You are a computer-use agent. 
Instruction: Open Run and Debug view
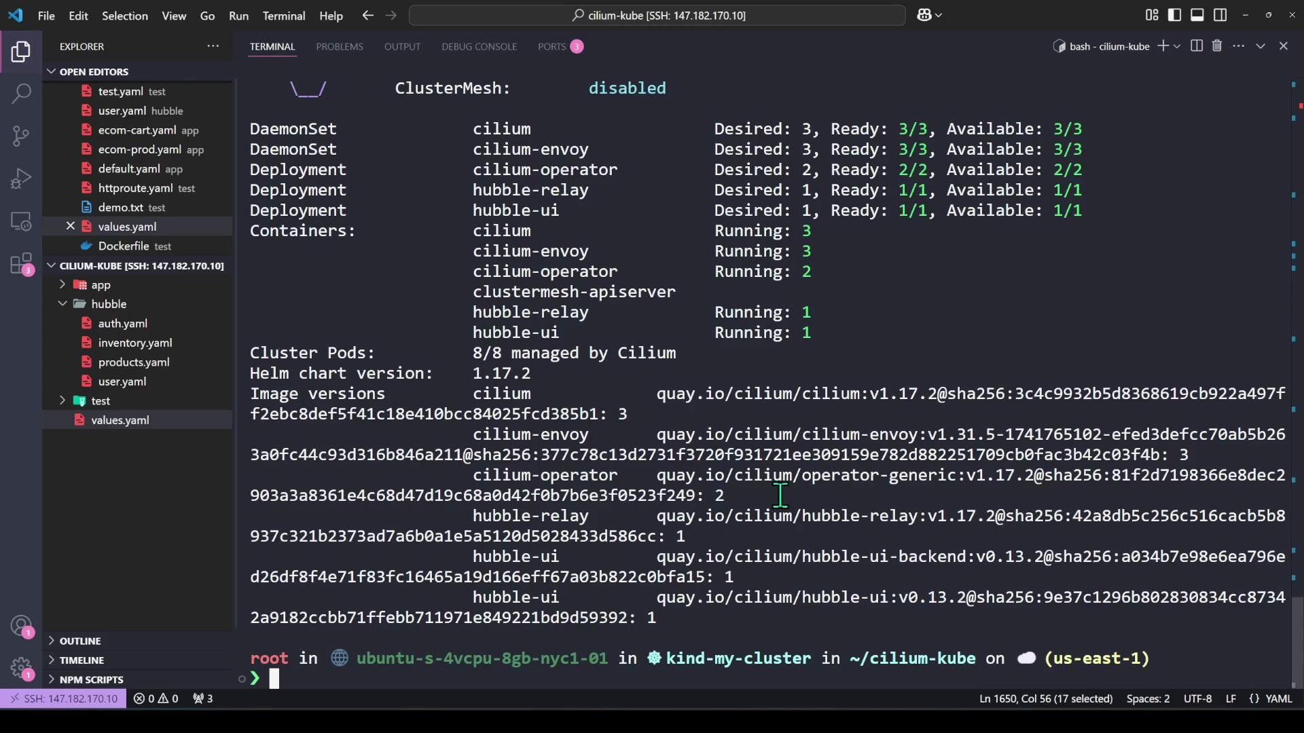pos(21,178)
